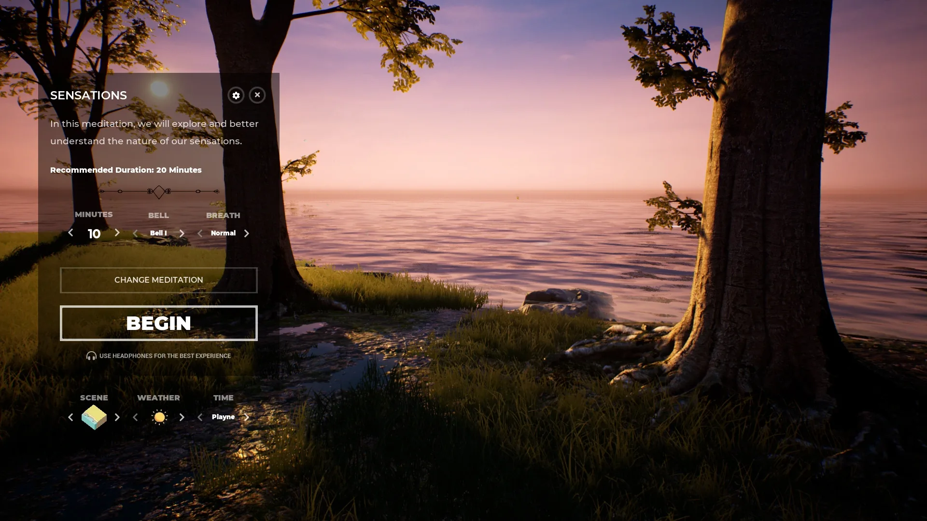Click the minutes value 10

click(94, 234)
